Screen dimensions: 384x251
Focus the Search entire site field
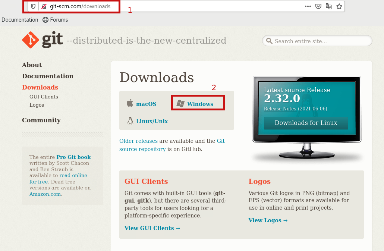tap(317, 41)
